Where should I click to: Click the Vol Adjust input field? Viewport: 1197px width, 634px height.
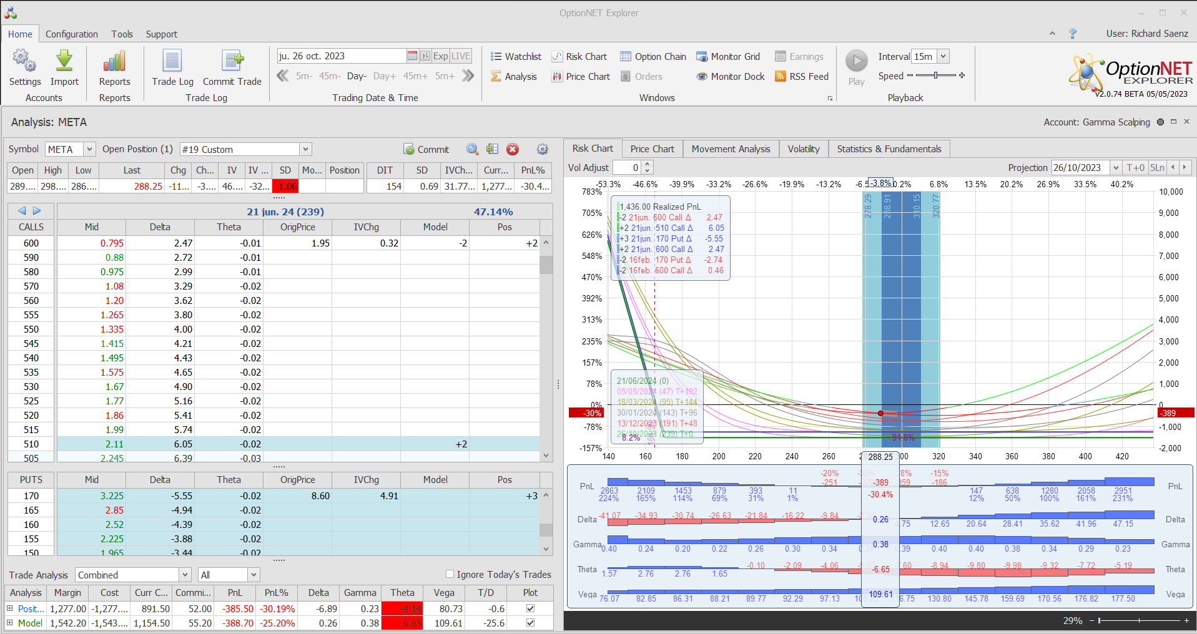click(x=628, y=167)
